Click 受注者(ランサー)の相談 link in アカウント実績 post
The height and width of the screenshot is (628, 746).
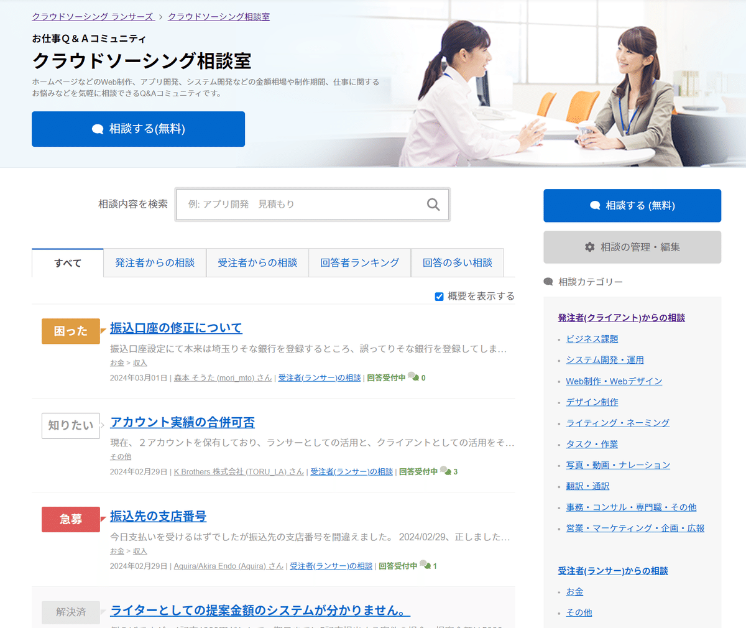[x=352, y=471]
